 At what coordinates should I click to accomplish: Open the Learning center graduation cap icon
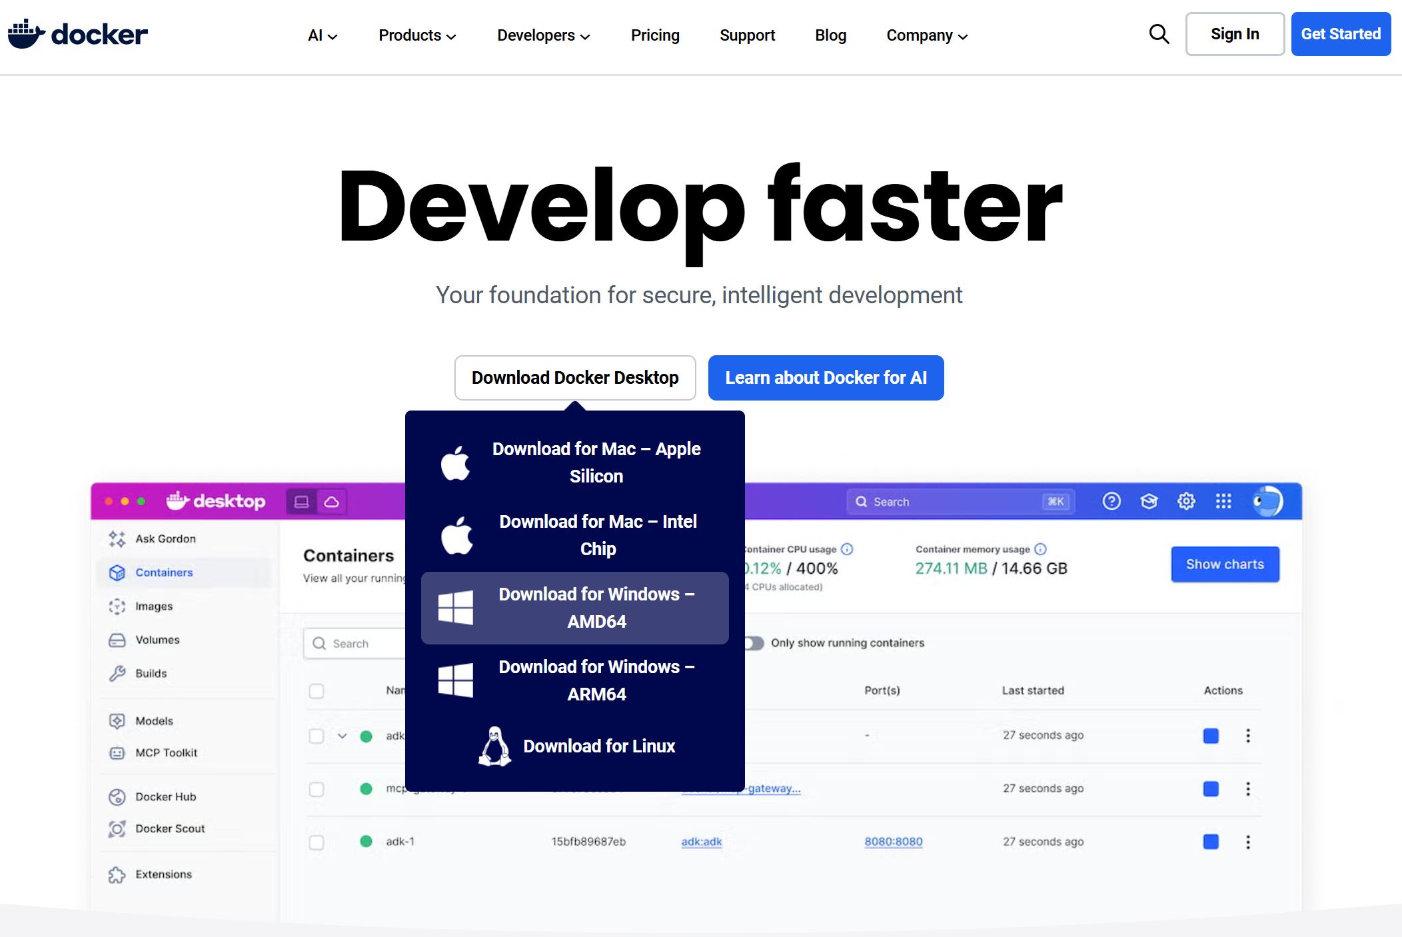(x=1149, y=501)
